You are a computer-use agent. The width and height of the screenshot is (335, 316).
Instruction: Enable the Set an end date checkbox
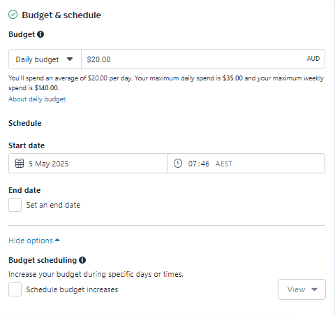(x=15, y=205)
